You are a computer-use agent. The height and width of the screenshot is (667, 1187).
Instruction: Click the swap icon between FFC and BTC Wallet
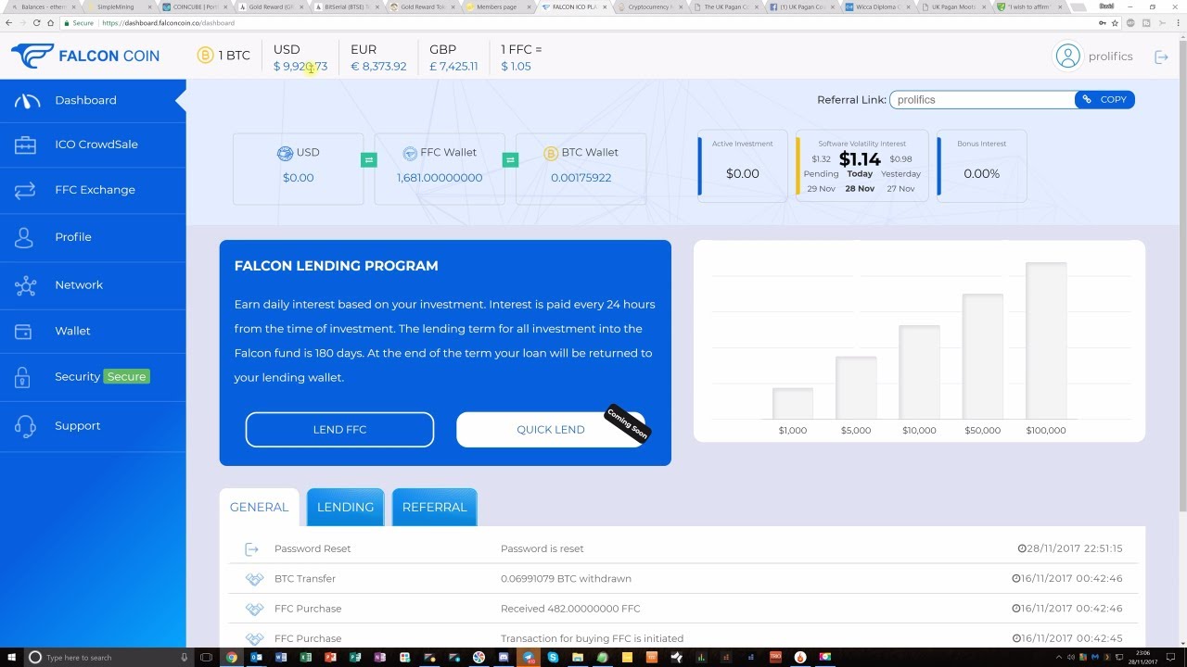point(510,160)
